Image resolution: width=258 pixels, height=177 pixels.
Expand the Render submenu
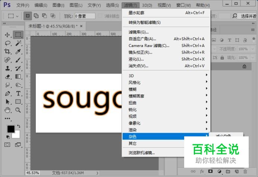166,130
